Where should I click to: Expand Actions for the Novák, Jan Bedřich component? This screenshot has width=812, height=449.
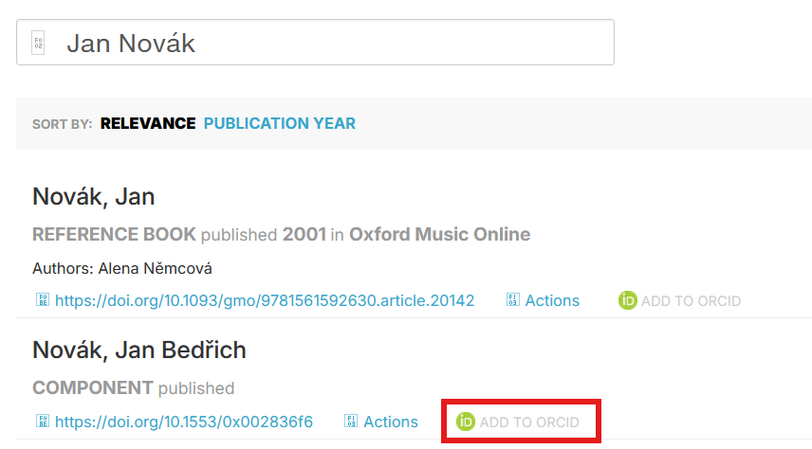[391, 422]
